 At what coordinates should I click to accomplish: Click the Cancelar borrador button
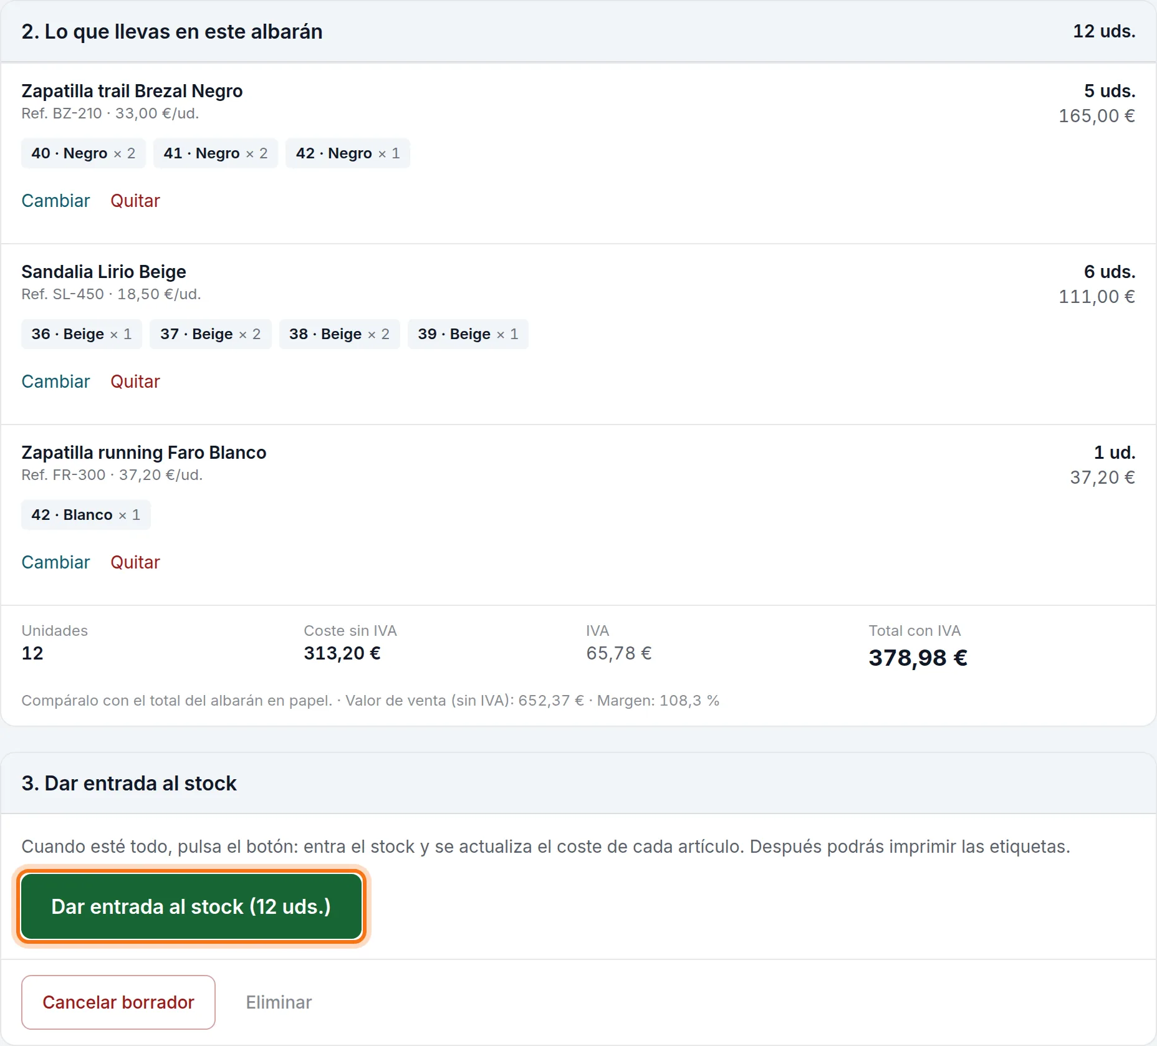118,1002
